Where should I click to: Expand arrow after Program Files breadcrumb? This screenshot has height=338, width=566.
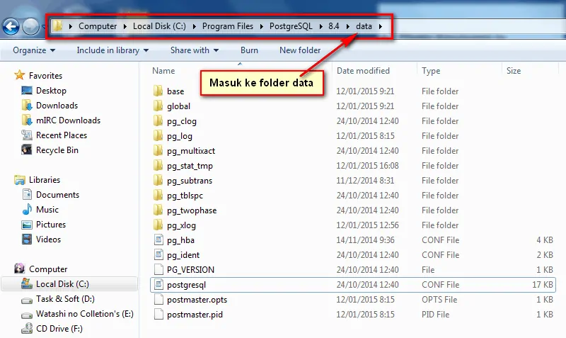click(261, 26)
